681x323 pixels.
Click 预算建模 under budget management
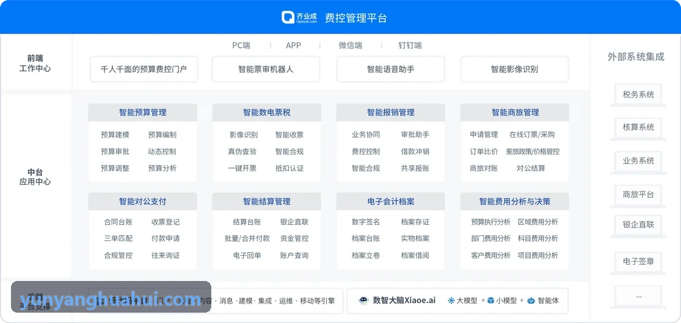[x=114, y=135]
